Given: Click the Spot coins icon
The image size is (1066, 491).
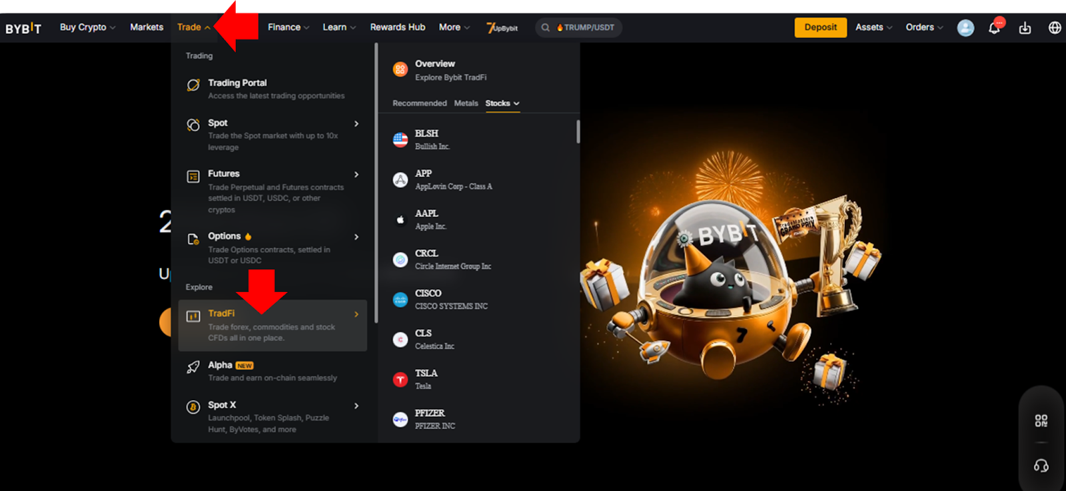Looking at the screenshot, I should click(x=193, y=125).
